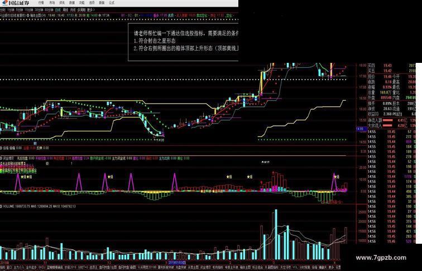Viewport: 422px width, 271px height.
Task: Open the 数据 menu
Action: [72, 3]
